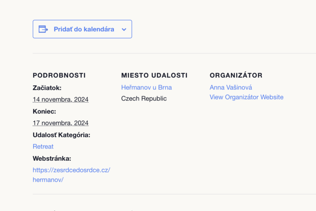This screenshot has width=316, height=211.
Task: Click the Udalosť Kategória label
Action: click(62, 135)
